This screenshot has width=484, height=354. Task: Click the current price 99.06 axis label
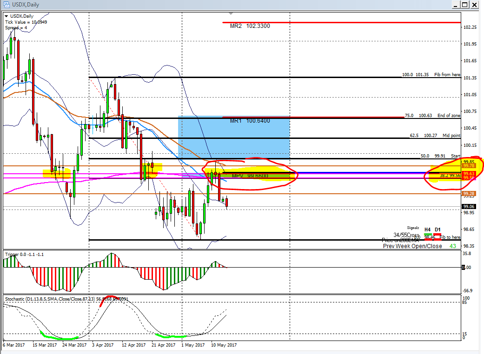[468, 207]
